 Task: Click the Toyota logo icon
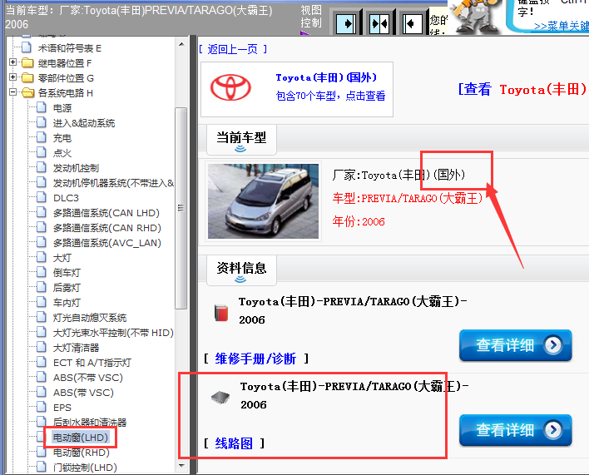(230, 87)
